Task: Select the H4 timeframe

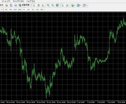Action: (x=28, y=10)
